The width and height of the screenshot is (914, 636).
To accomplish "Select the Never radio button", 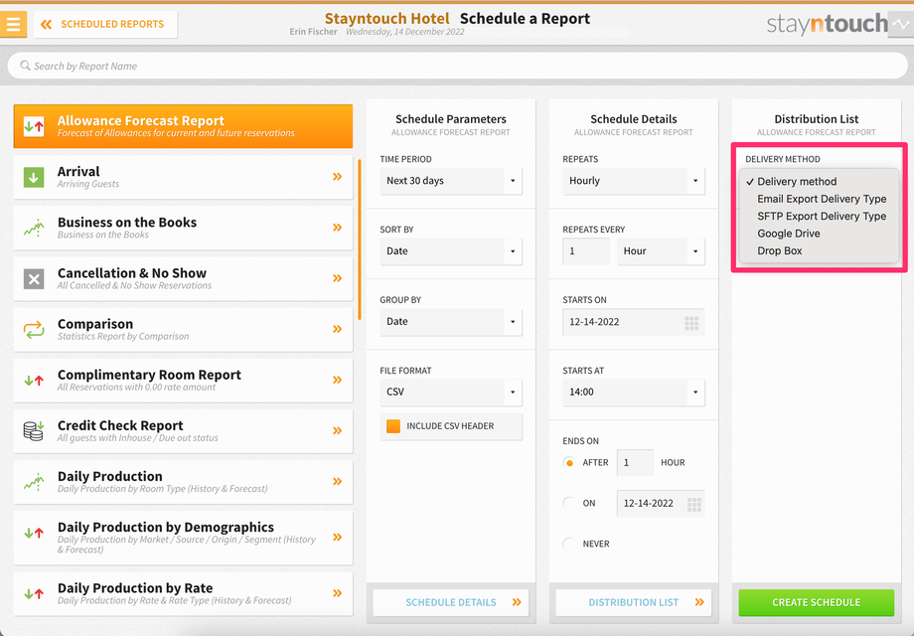I will click(569, 544).
